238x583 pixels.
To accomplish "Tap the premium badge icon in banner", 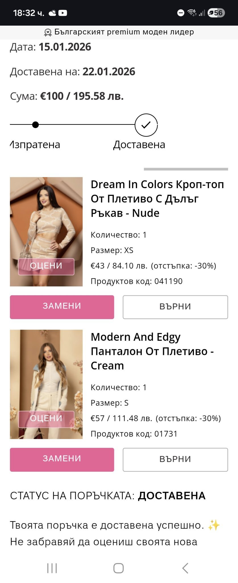I will (48, 32).
